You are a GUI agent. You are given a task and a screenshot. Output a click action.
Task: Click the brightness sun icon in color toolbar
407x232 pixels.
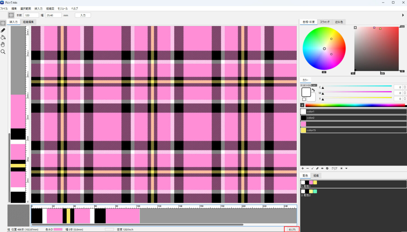(342, 168)
